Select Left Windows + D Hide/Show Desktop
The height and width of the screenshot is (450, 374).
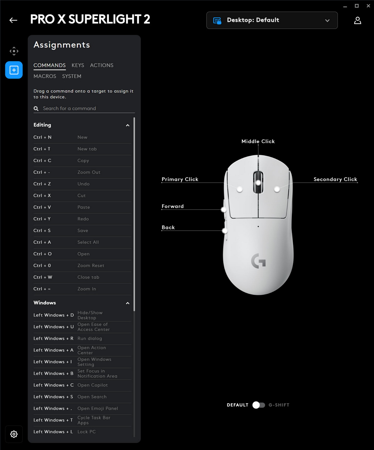point(82,315)
